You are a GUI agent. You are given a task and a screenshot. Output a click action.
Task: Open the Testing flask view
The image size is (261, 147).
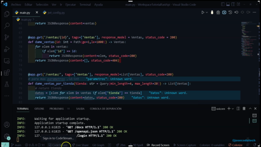point(7,84)
